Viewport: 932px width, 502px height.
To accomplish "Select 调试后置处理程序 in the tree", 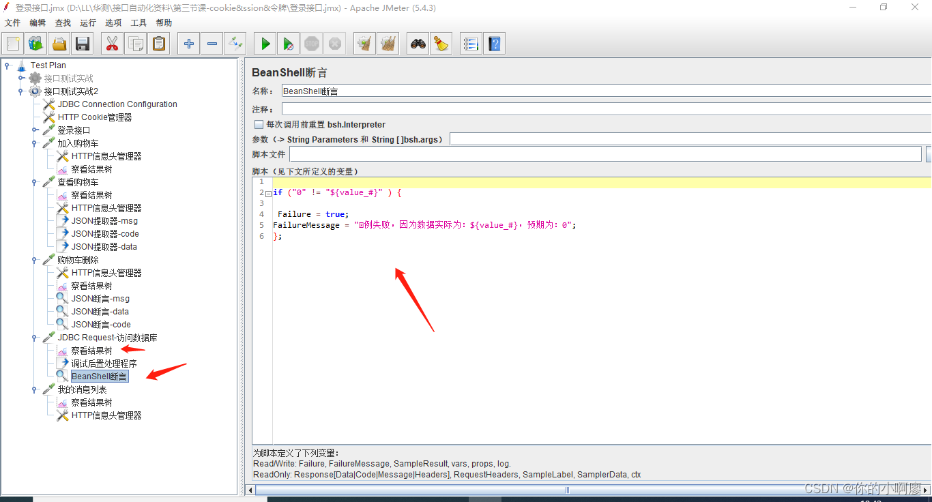I will [104, 364].
